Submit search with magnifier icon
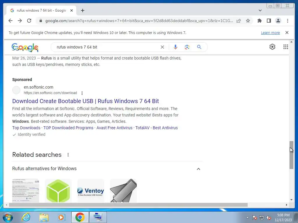Screen dimensions: 298x223 [199, 47]
